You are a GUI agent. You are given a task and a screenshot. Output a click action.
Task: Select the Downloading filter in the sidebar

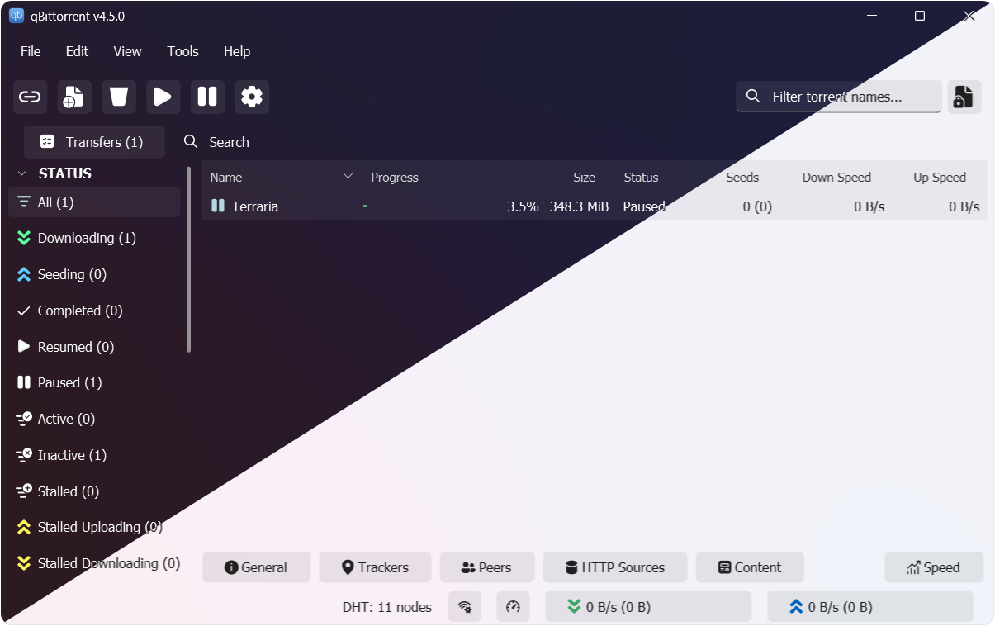85,238
